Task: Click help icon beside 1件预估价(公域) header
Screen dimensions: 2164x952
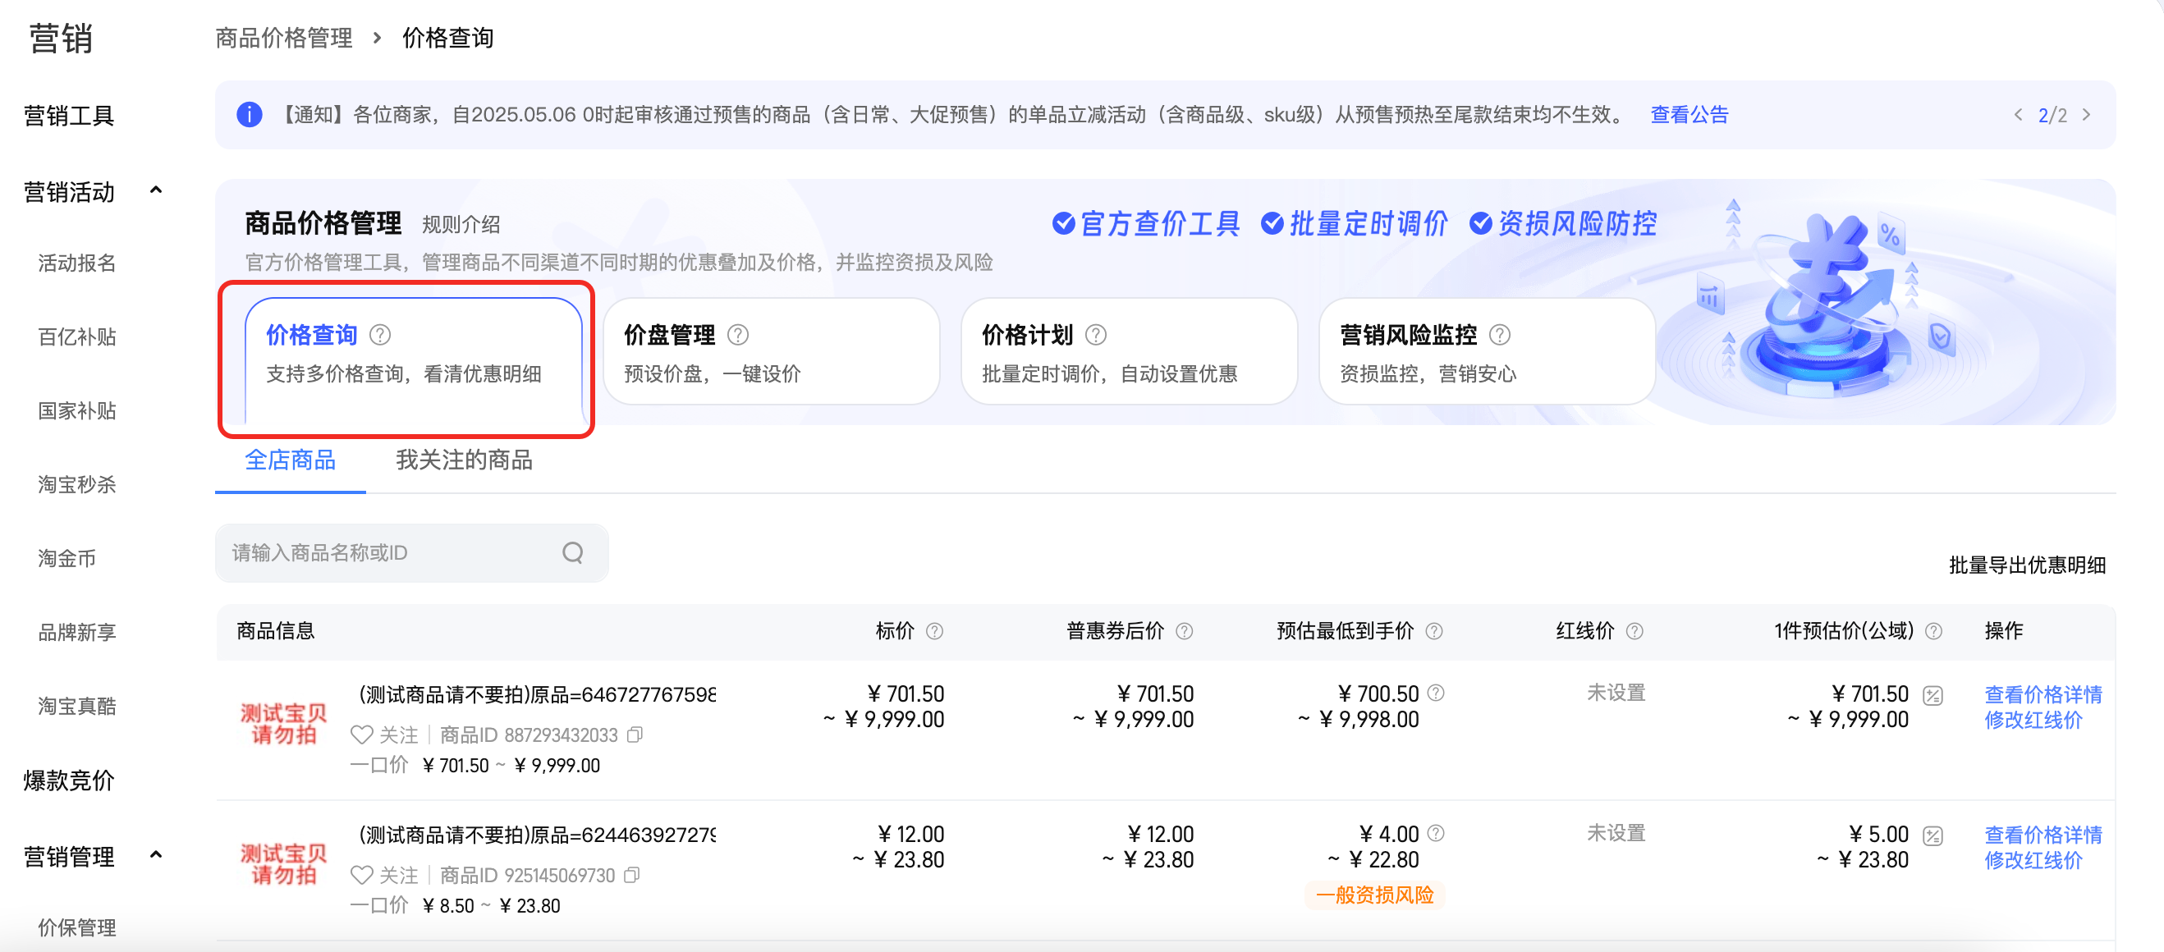Action: point(1934,631)
